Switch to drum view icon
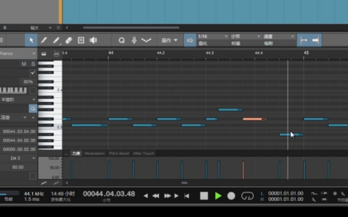The image size is (348, 217). 57,53
